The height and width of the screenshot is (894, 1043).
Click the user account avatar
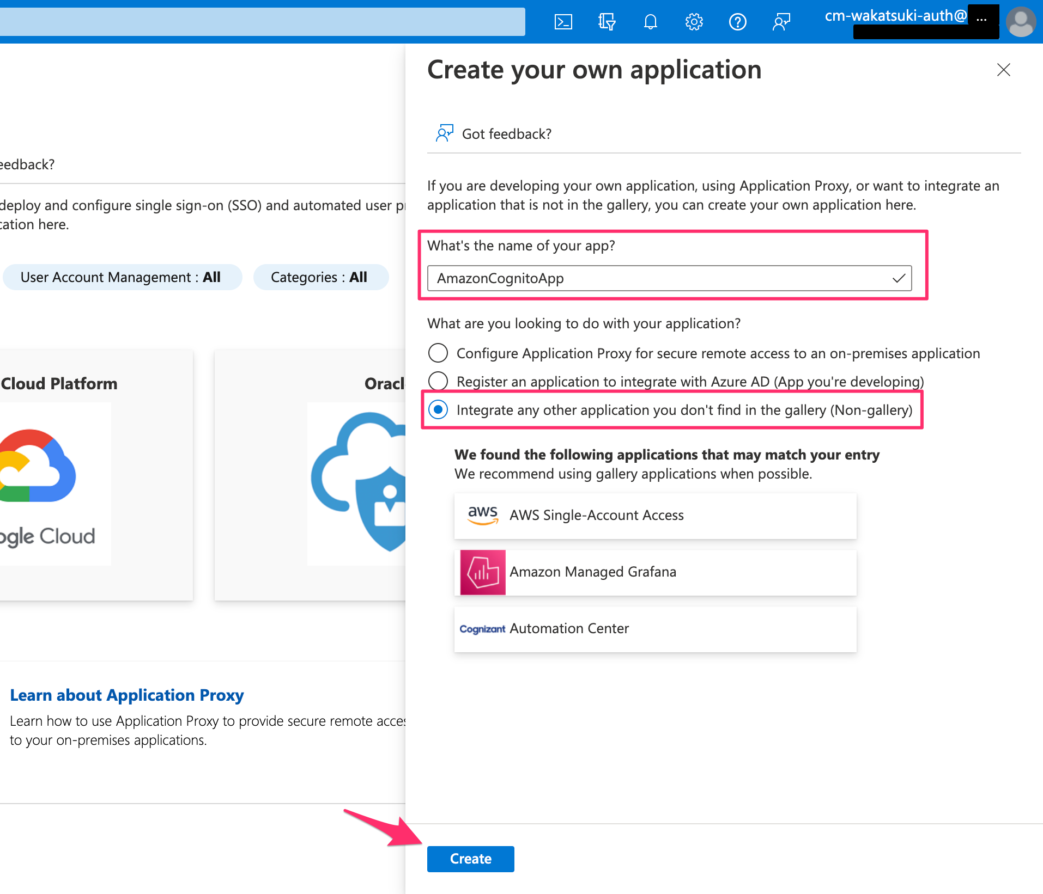(x=1021, y=22)
